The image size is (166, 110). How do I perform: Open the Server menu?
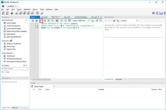35,9
